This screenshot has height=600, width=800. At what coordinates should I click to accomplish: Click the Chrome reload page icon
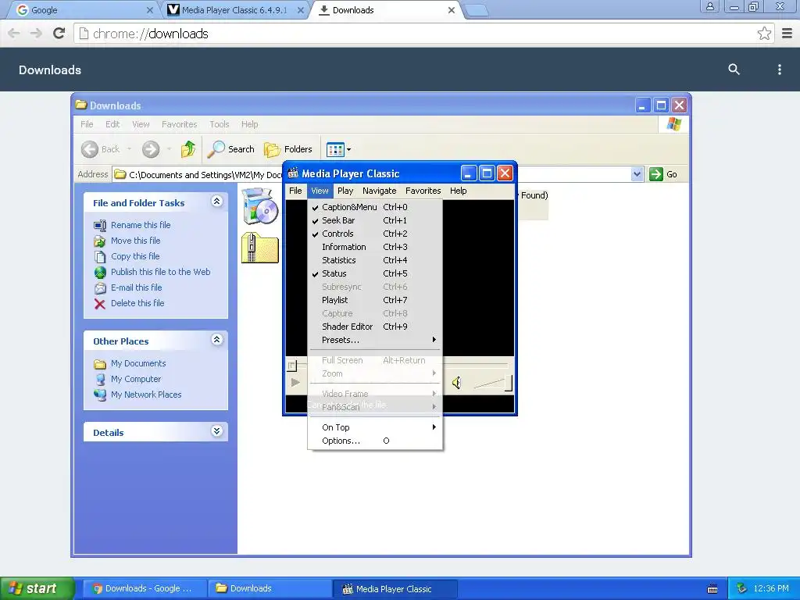click(x=59, y=34)
